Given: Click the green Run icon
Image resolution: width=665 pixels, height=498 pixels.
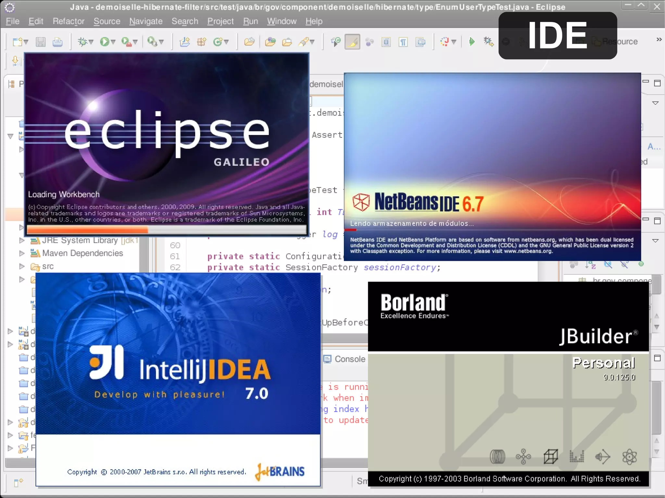Looking at the screenshot, I should (x=105, y=42).
